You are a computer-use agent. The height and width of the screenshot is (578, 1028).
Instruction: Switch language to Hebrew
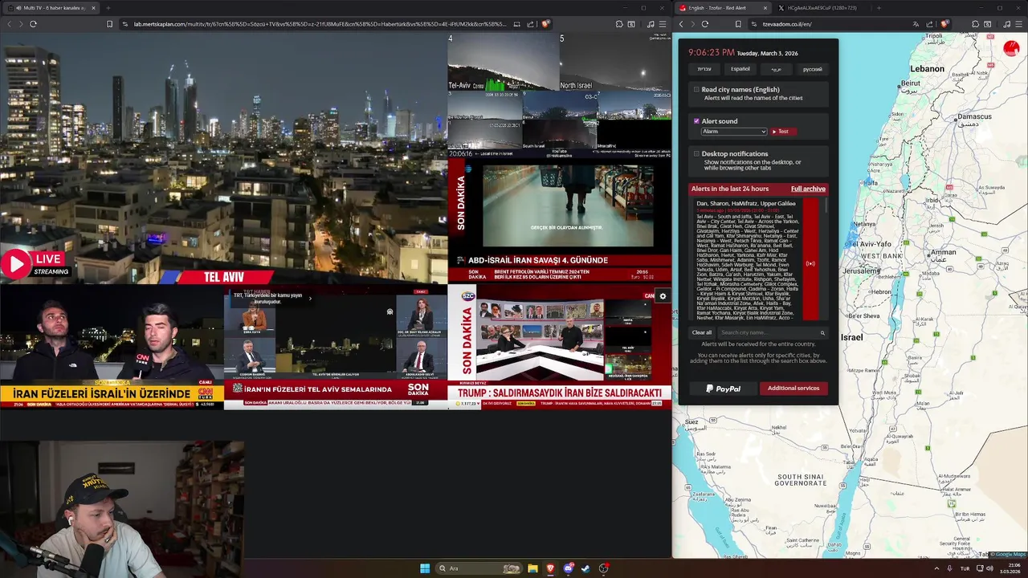[704, 69]
